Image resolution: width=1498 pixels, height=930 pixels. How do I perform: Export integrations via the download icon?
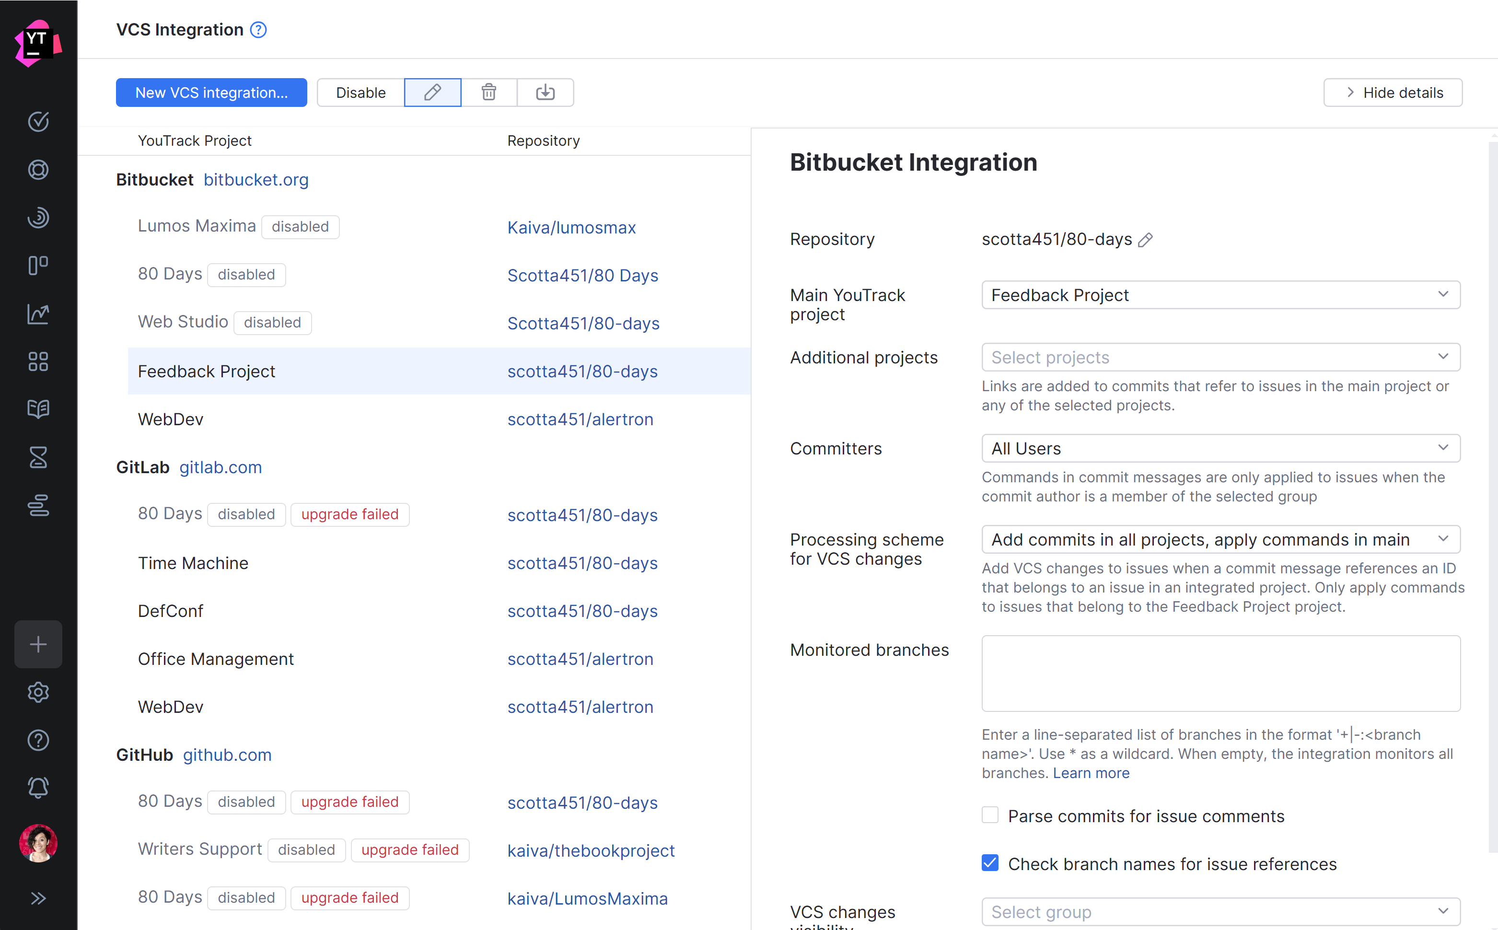click(545, 92)
